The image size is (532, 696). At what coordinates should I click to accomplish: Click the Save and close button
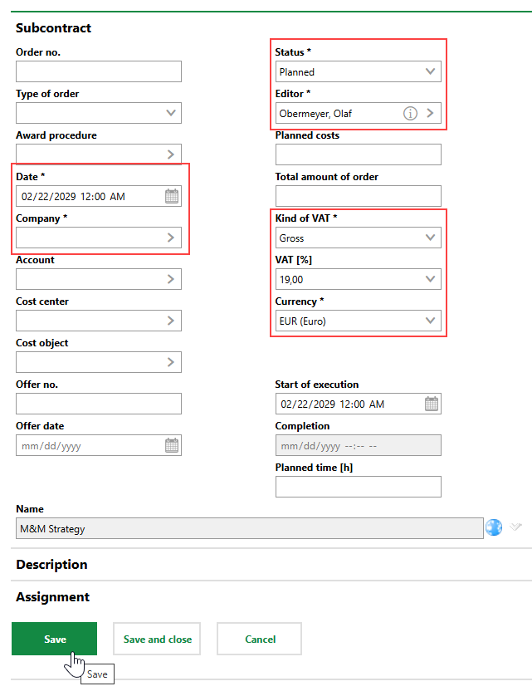(157, 639)
